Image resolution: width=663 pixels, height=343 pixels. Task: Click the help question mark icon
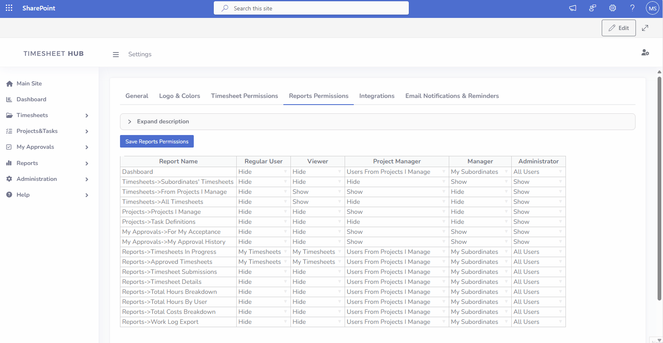click(x=632, y=8)
